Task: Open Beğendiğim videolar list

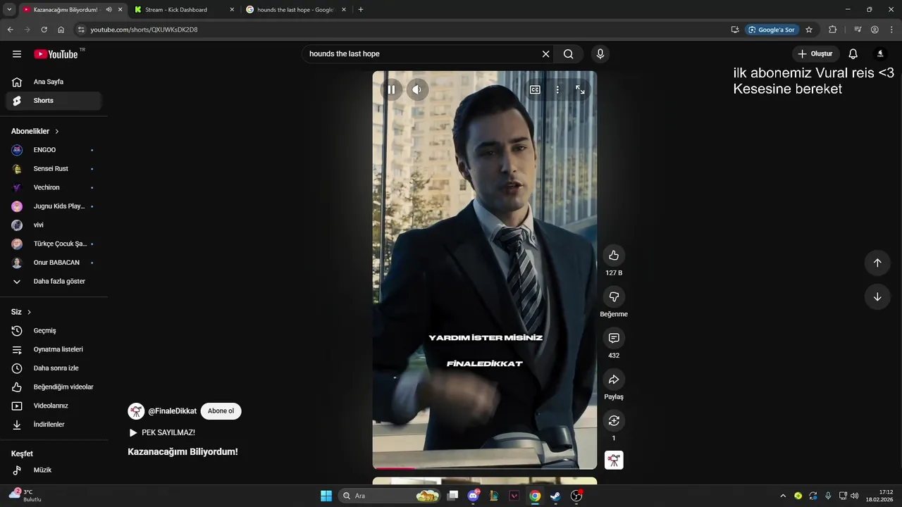Action: [x=54, y=387]
